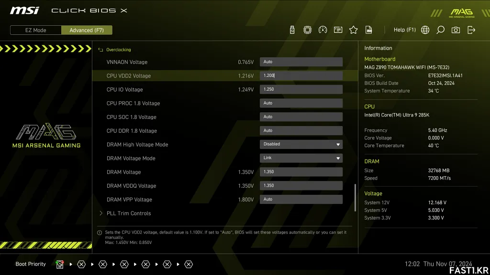Viewport: 490px width, 275px height.
Task: Open the overclocking gauge toolbar icon
Action: point(323,30)
